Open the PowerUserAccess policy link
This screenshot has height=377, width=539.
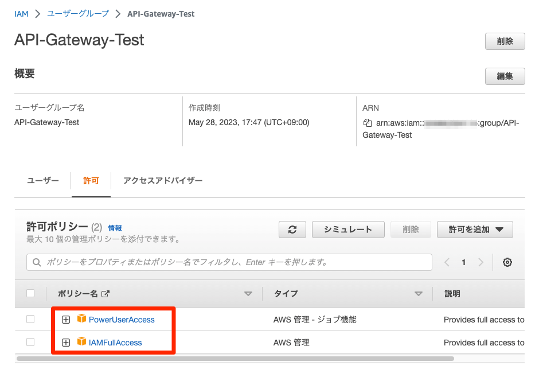tap(122, 320)
